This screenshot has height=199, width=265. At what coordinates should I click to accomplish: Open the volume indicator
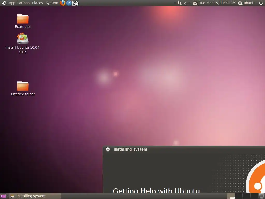(187, 3)
